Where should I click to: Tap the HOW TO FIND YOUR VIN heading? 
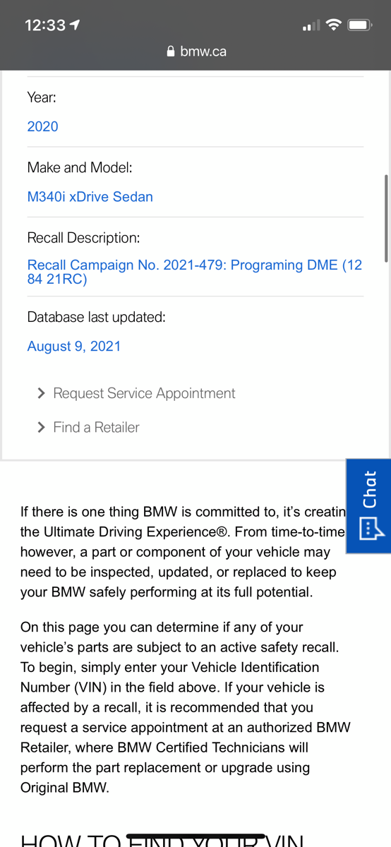click(x=162, y=840)
